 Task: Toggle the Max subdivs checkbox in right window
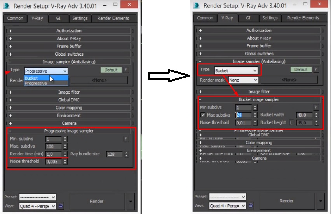[x=203, y=115]
